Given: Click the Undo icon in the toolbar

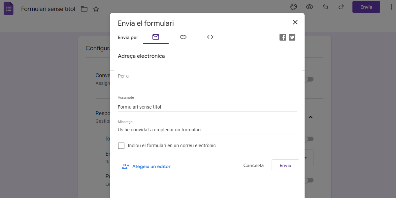Looking at the screenshot, I should [x=325, y=7].
